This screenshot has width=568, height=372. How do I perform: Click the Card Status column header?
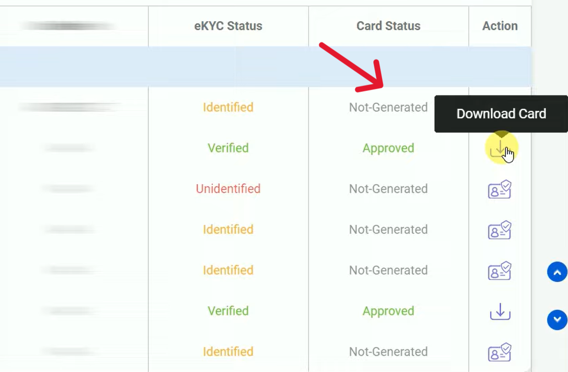[x=388, y=26]
